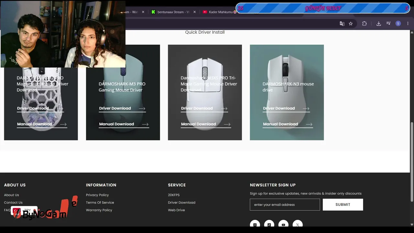
Task: Click the DARMOSHARK-N3 mouse drive title
Action: coord(288,87)
